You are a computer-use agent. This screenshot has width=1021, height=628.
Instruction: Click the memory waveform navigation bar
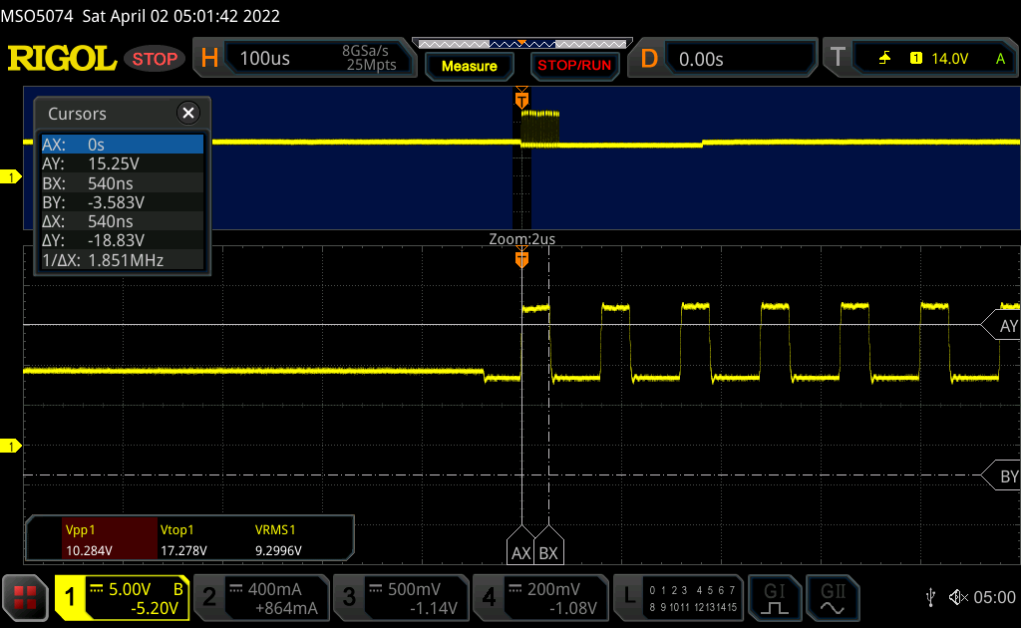[522, 44]
